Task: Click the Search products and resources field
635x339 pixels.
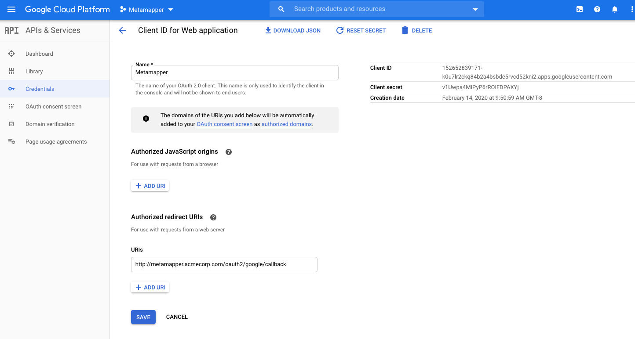Action: tap(377, 9)
